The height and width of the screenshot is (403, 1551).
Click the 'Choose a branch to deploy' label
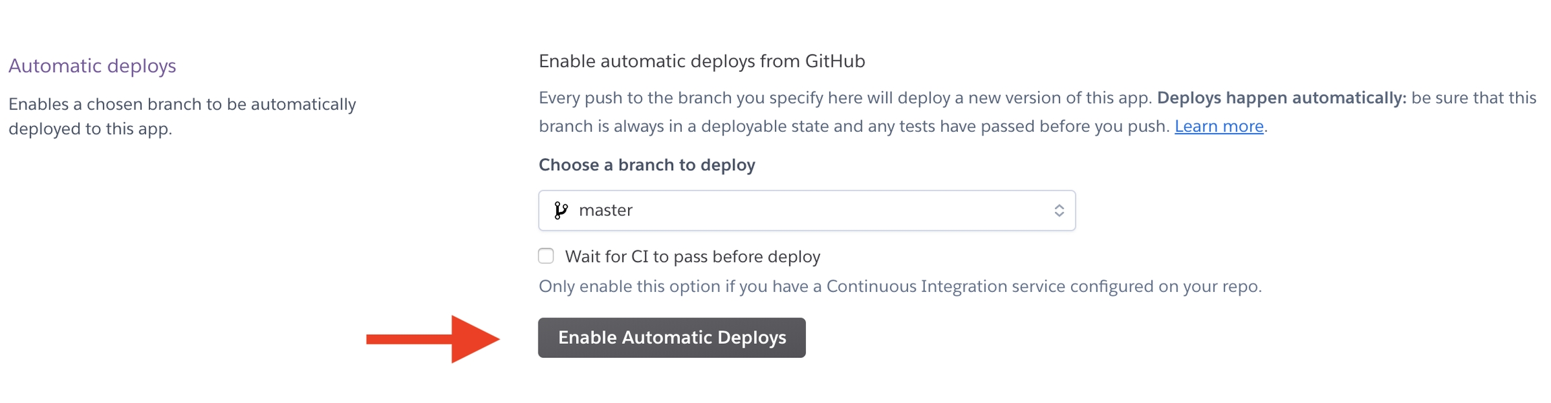click(x=647, y=165)
